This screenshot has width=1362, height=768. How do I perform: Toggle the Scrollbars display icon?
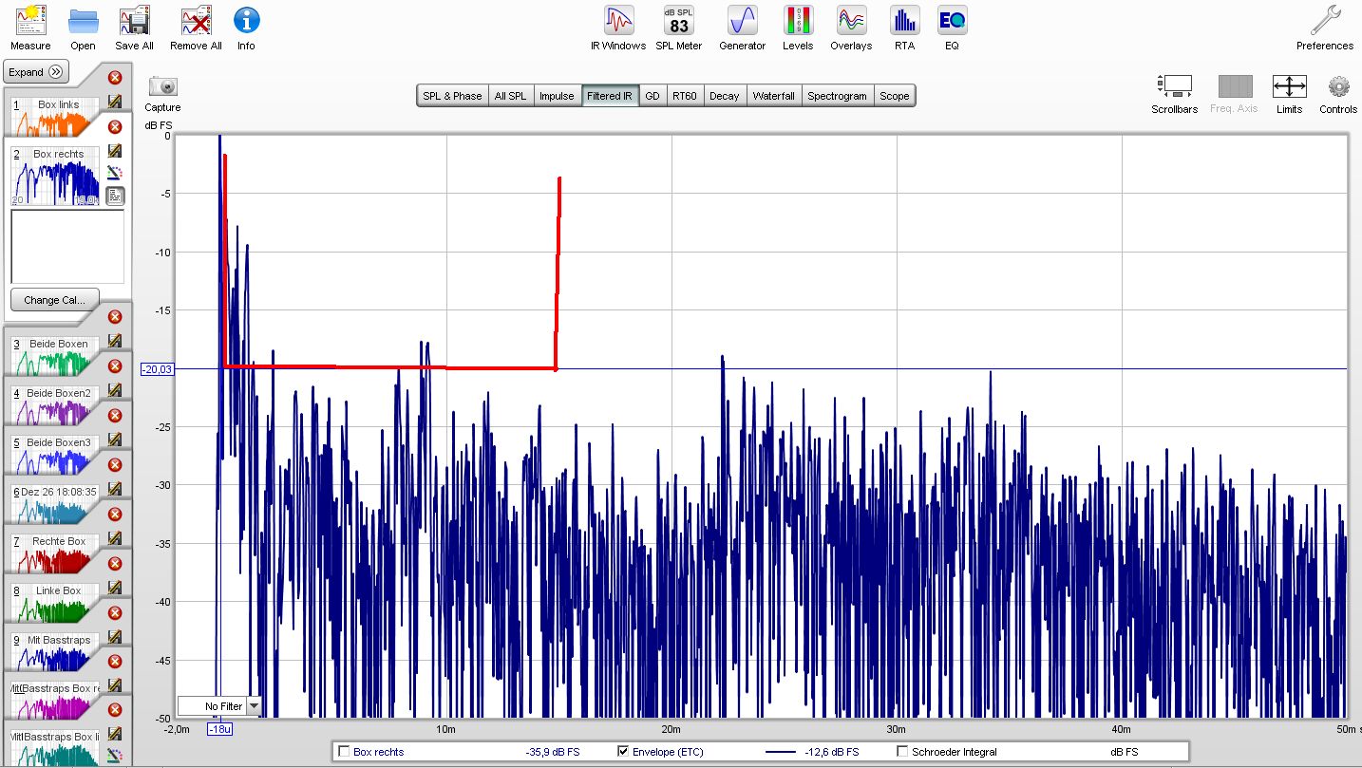pos(1176,86)
